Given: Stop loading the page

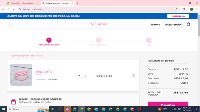Looking at the screenshot, I should click(14, 9).
